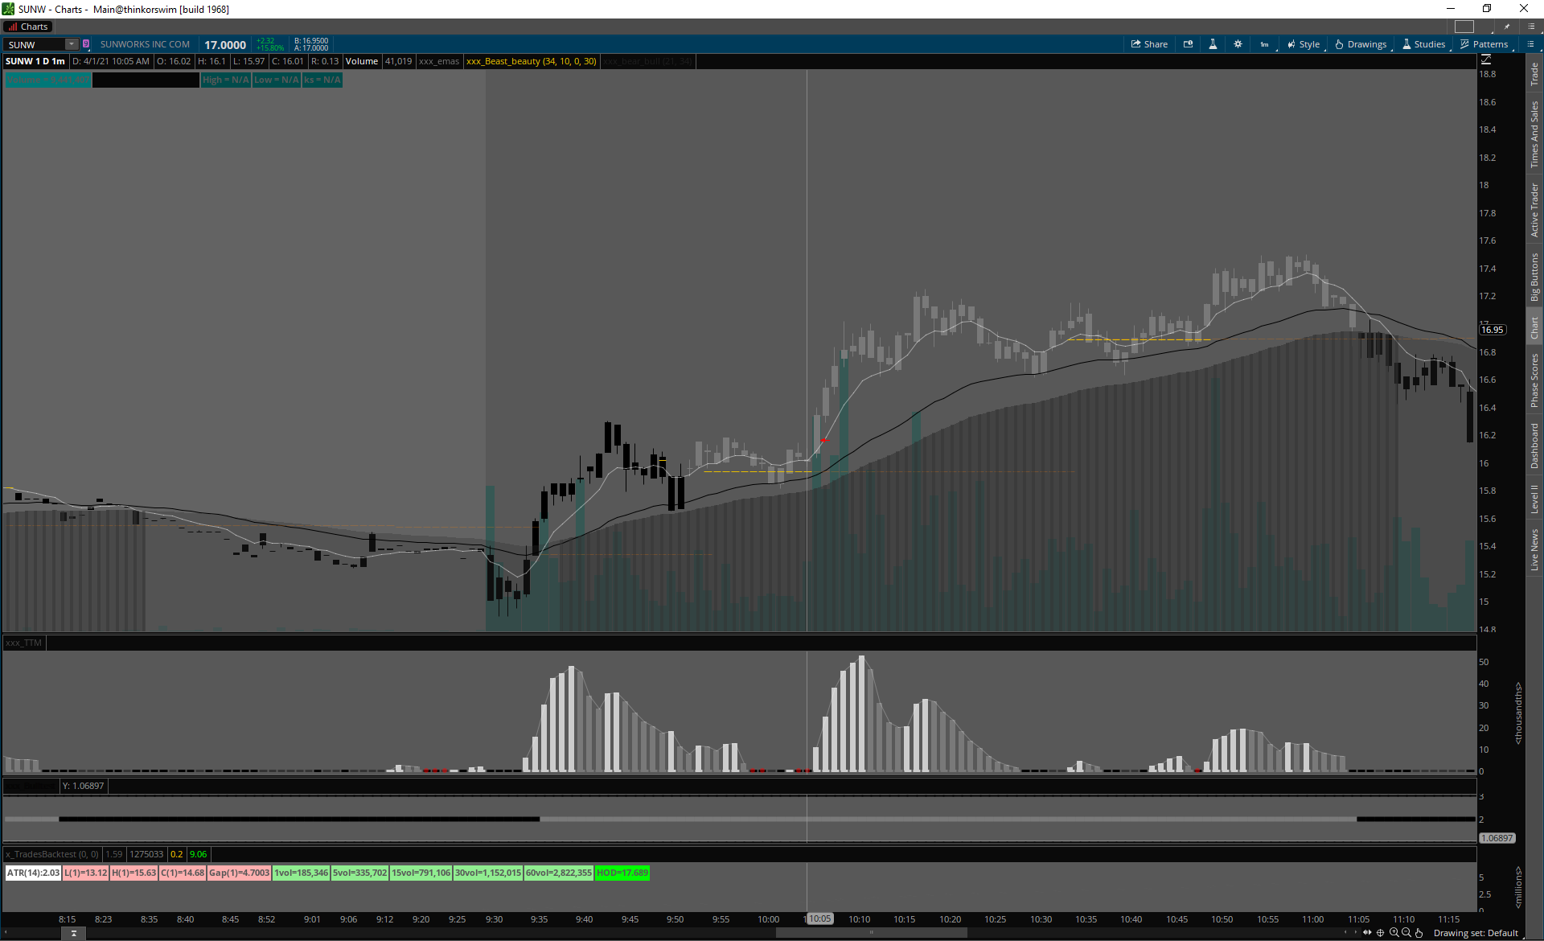Expand the Style dropdown menu

click(x=1304, y=44)
